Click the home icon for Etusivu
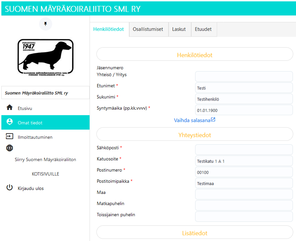Screen dimensions: 296x241 [x=9, y=108]
